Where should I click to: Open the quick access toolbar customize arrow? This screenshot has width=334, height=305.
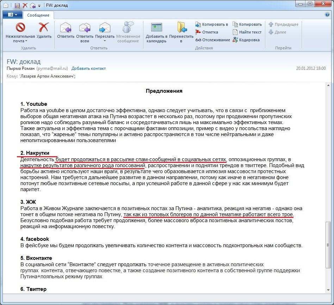coord(39,6)
